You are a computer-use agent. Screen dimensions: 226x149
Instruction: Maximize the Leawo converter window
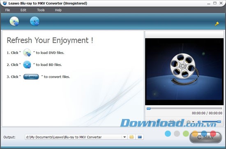[x=215, y=3]
